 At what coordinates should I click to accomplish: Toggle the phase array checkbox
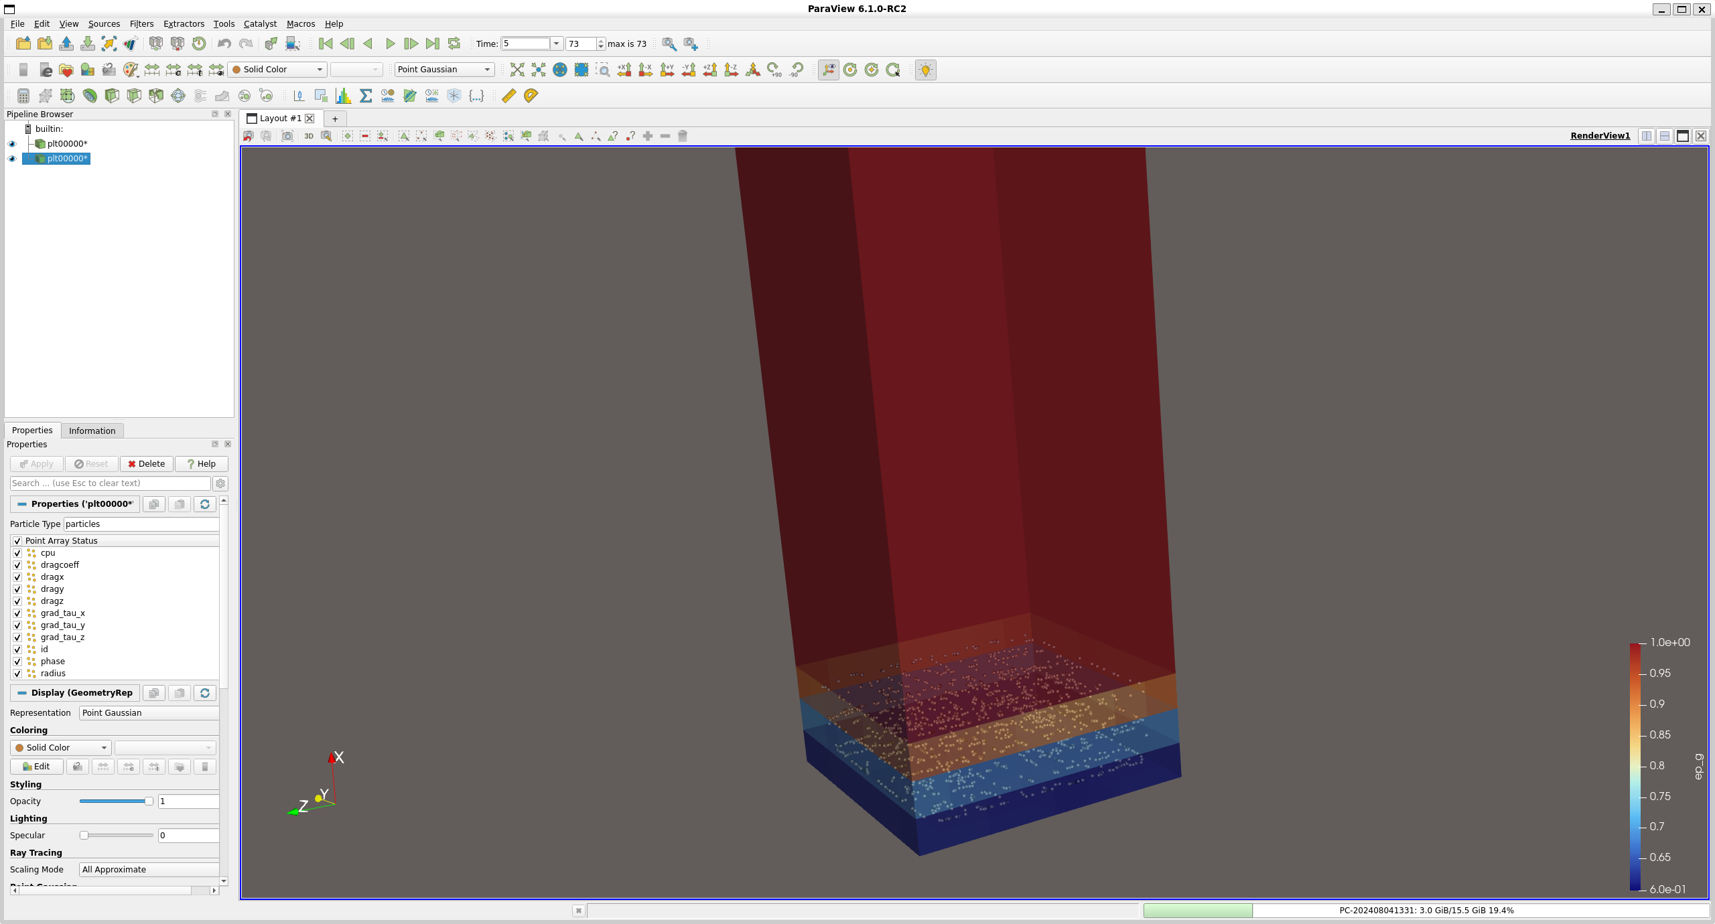17,662
